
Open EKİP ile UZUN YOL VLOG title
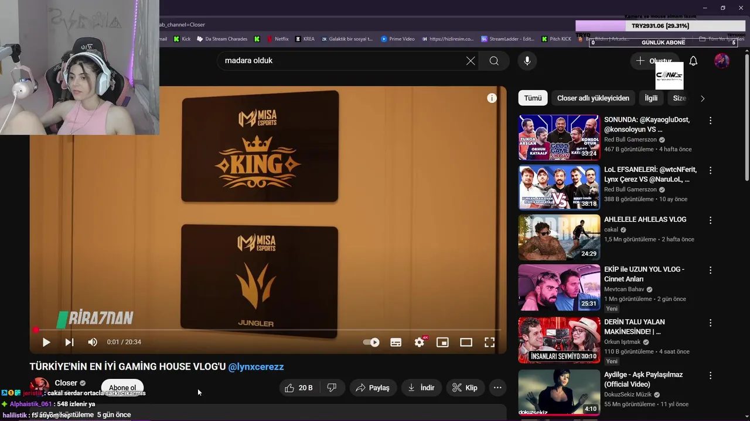[x=644, y=274]
